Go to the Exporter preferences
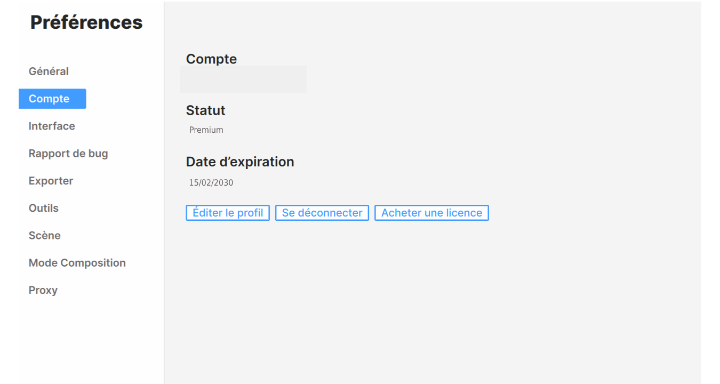 51,181
